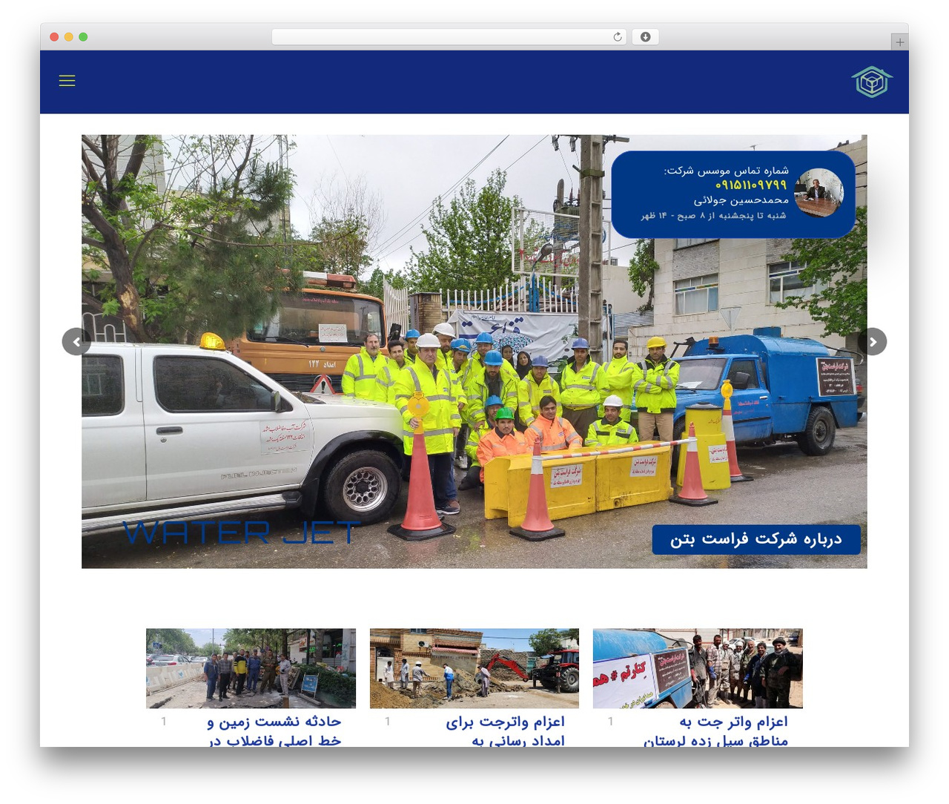The height and width of the screenshot is (804, 949).
Task: Open the اعزام واتر جت به مناطق سیل زده article
Action: [716, 731]
